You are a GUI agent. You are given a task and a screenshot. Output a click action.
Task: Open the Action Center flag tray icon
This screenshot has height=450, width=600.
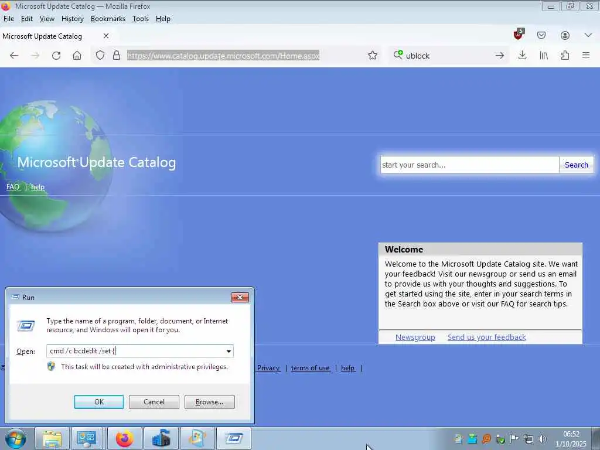pos(514,439)
